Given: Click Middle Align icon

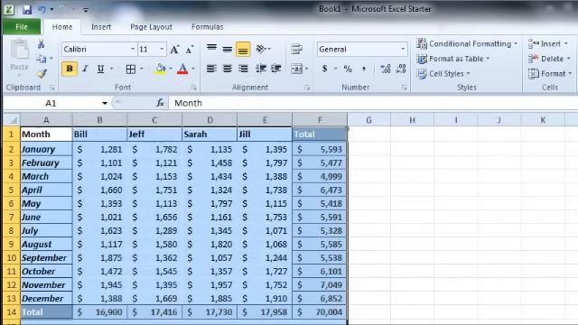Looking at the screenshot, I should click(227, 49).
